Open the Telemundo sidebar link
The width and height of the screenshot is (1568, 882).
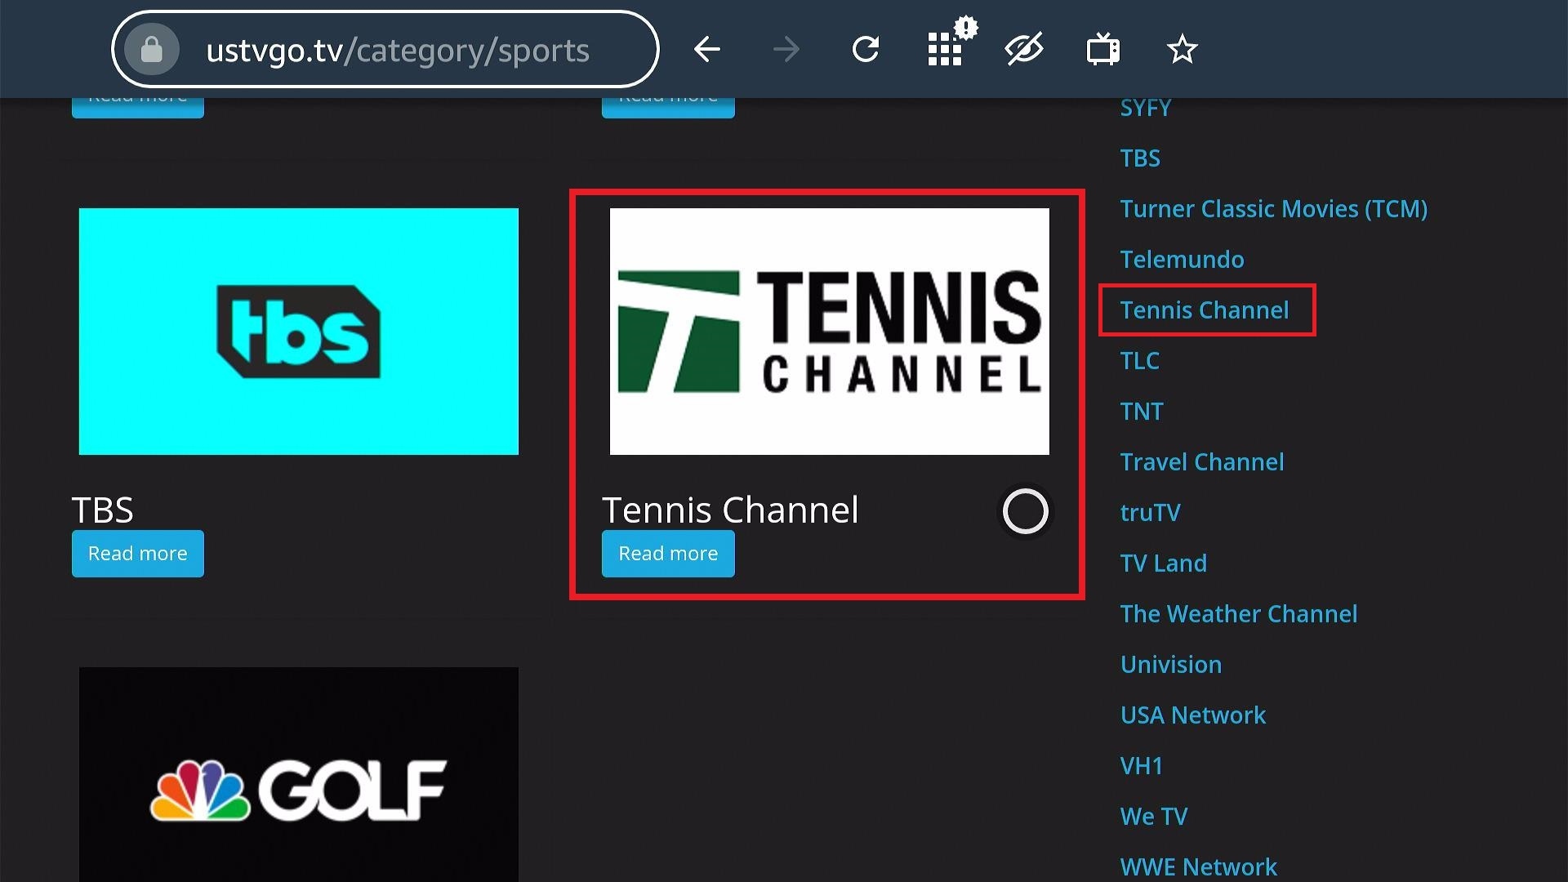pyautogui.click(x=1182, y=260)
